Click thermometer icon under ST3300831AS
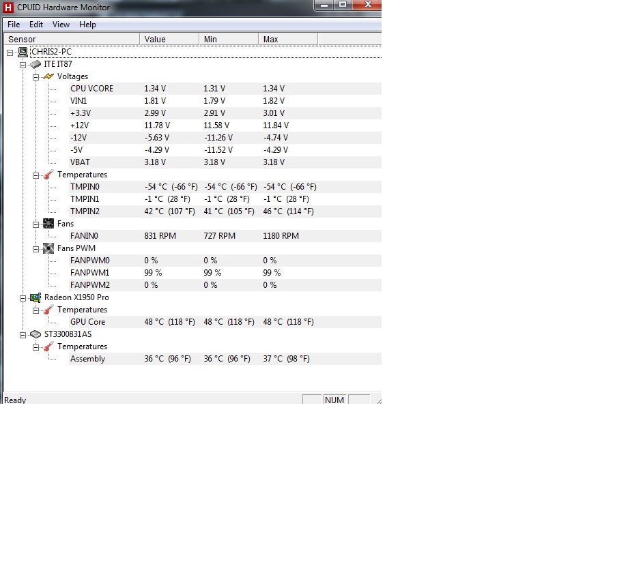Screen dimensions: 643x588 48,347
